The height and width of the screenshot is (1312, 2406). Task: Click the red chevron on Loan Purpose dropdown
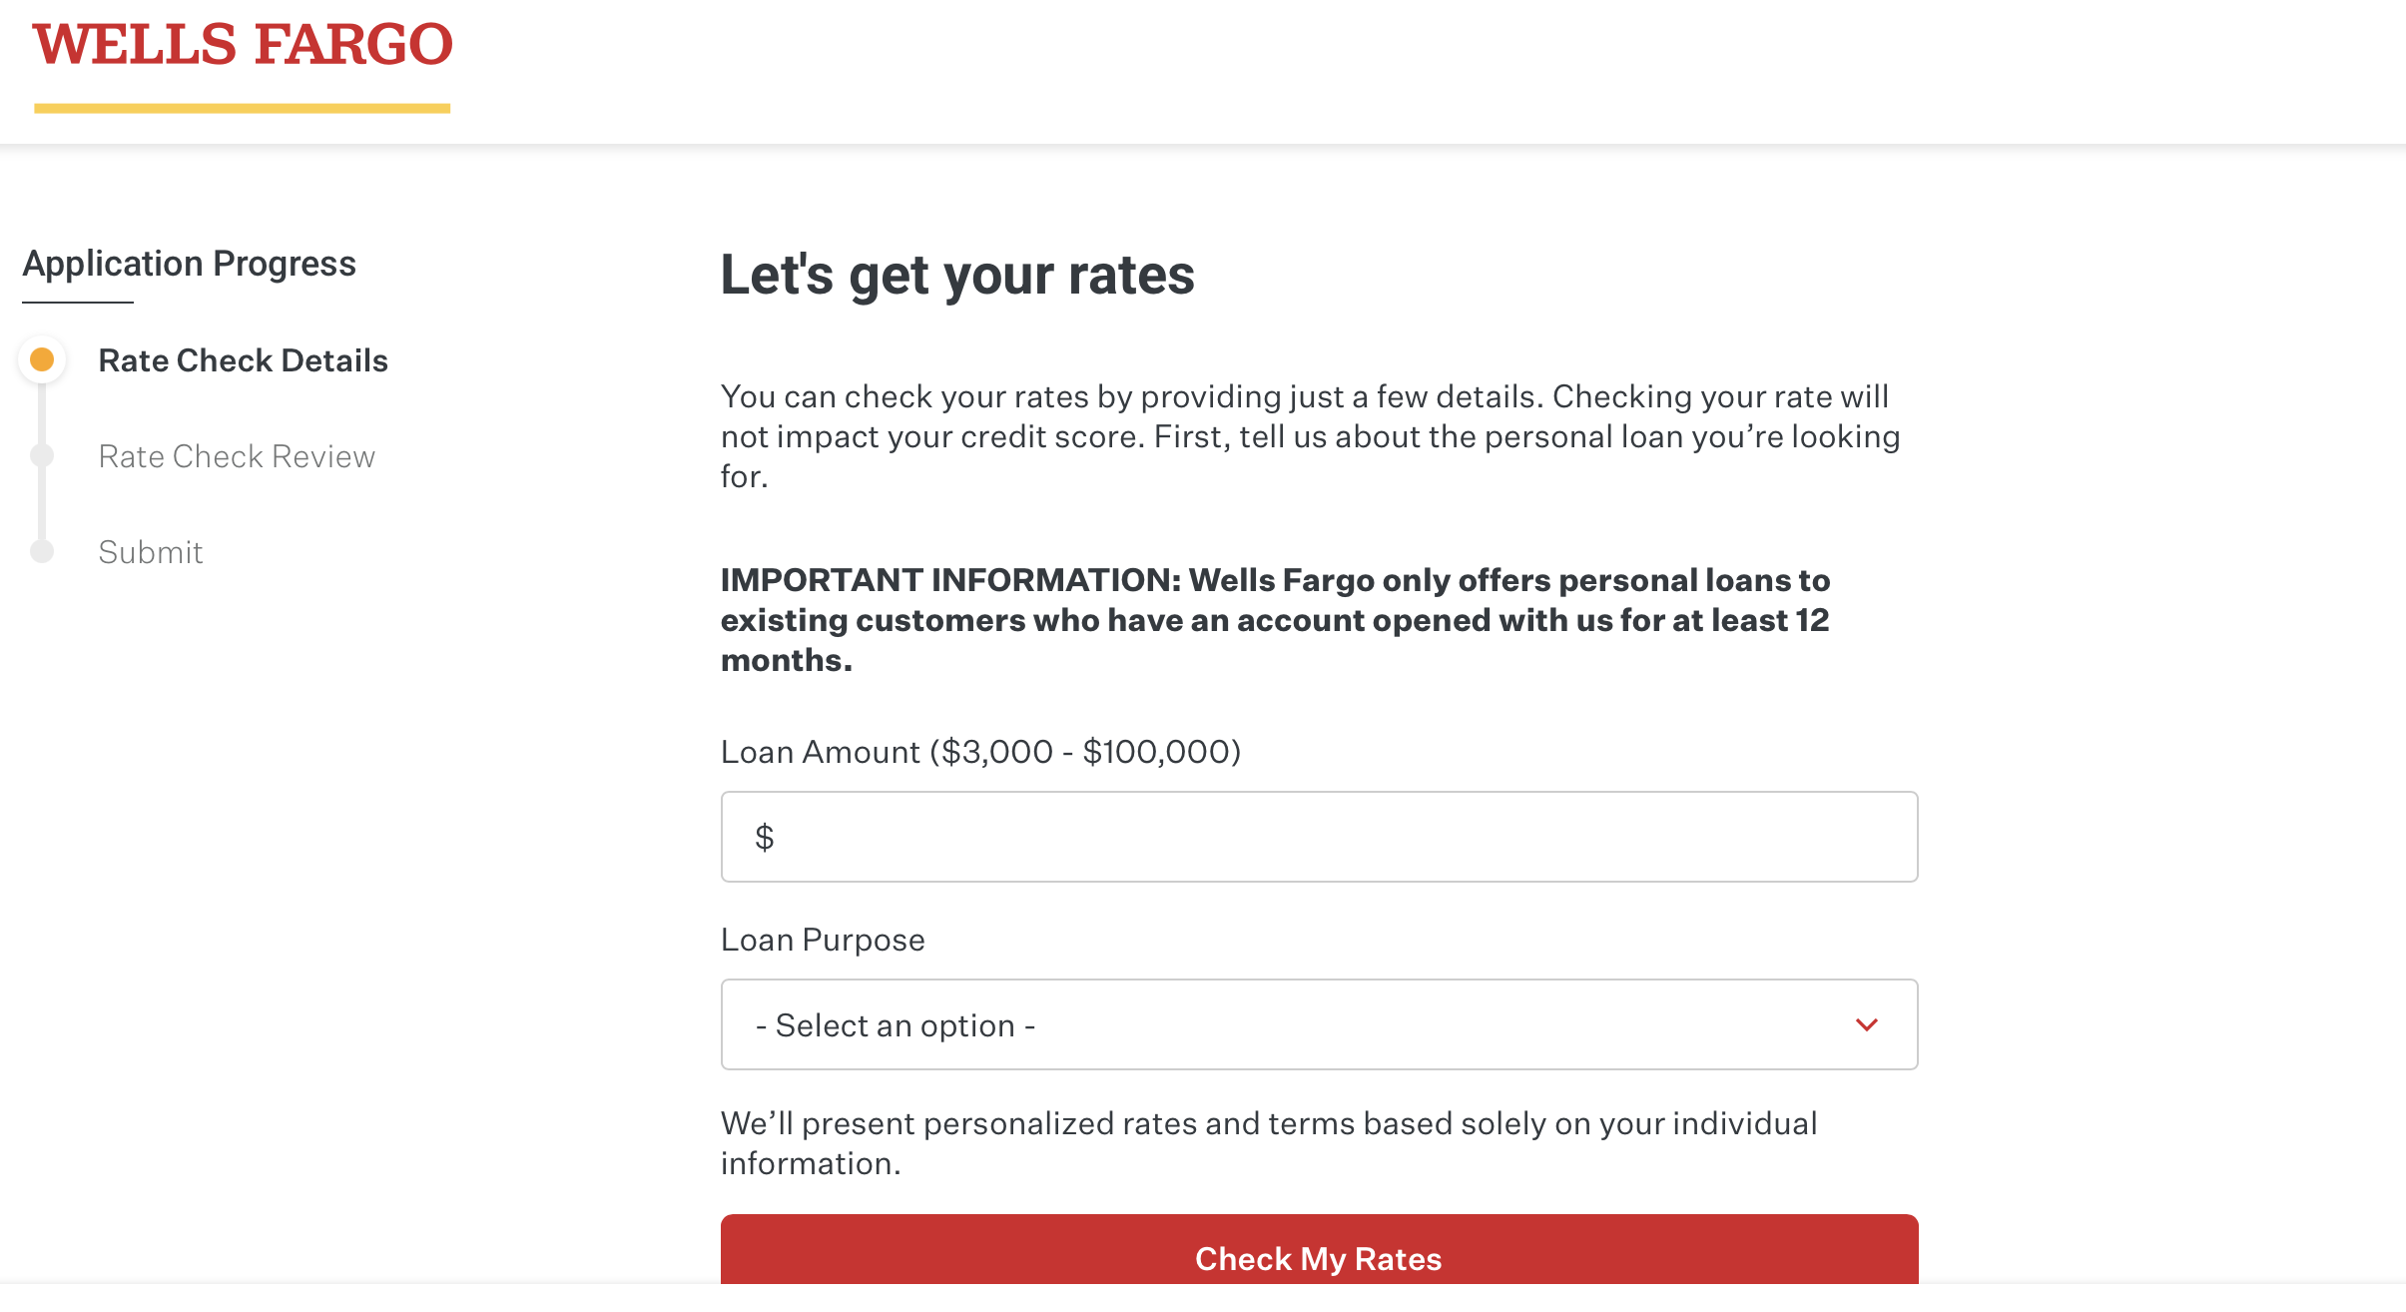(x=1867, y=1024)
